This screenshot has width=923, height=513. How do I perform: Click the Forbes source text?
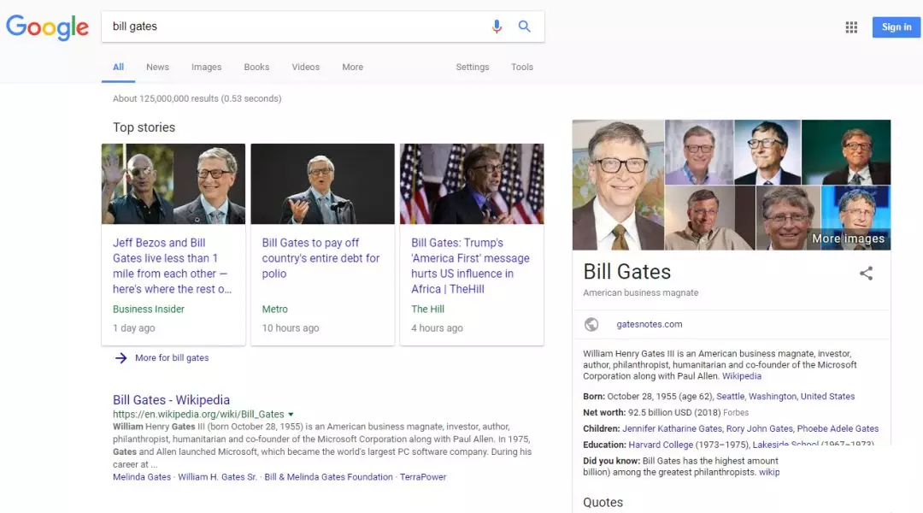tap(736, 413)
